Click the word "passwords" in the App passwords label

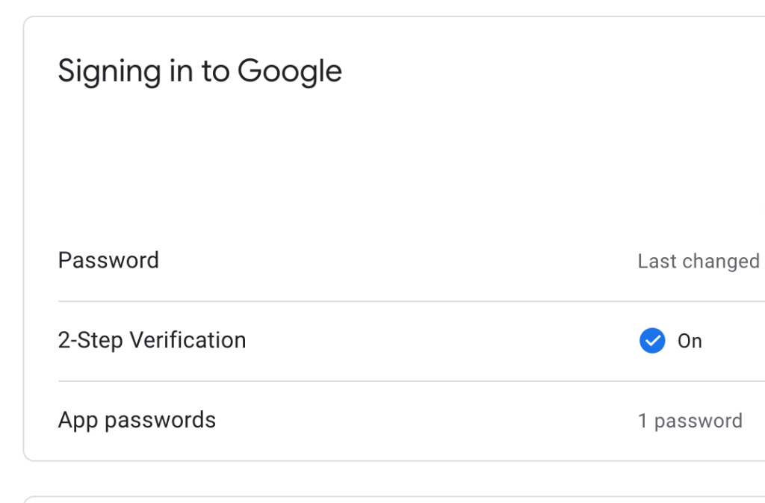(160, 420)
